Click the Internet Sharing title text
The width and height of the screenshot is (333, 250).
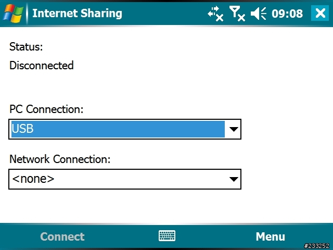tap(77, 13)
